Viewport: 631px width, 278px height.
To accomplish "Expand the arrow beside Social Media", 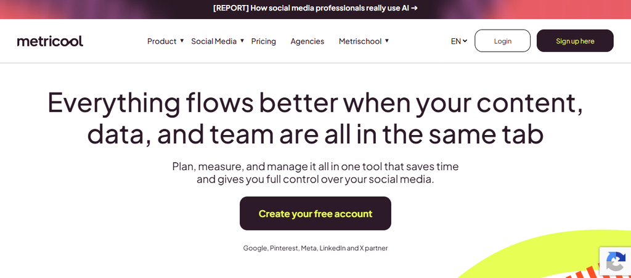I will [242, 41].
